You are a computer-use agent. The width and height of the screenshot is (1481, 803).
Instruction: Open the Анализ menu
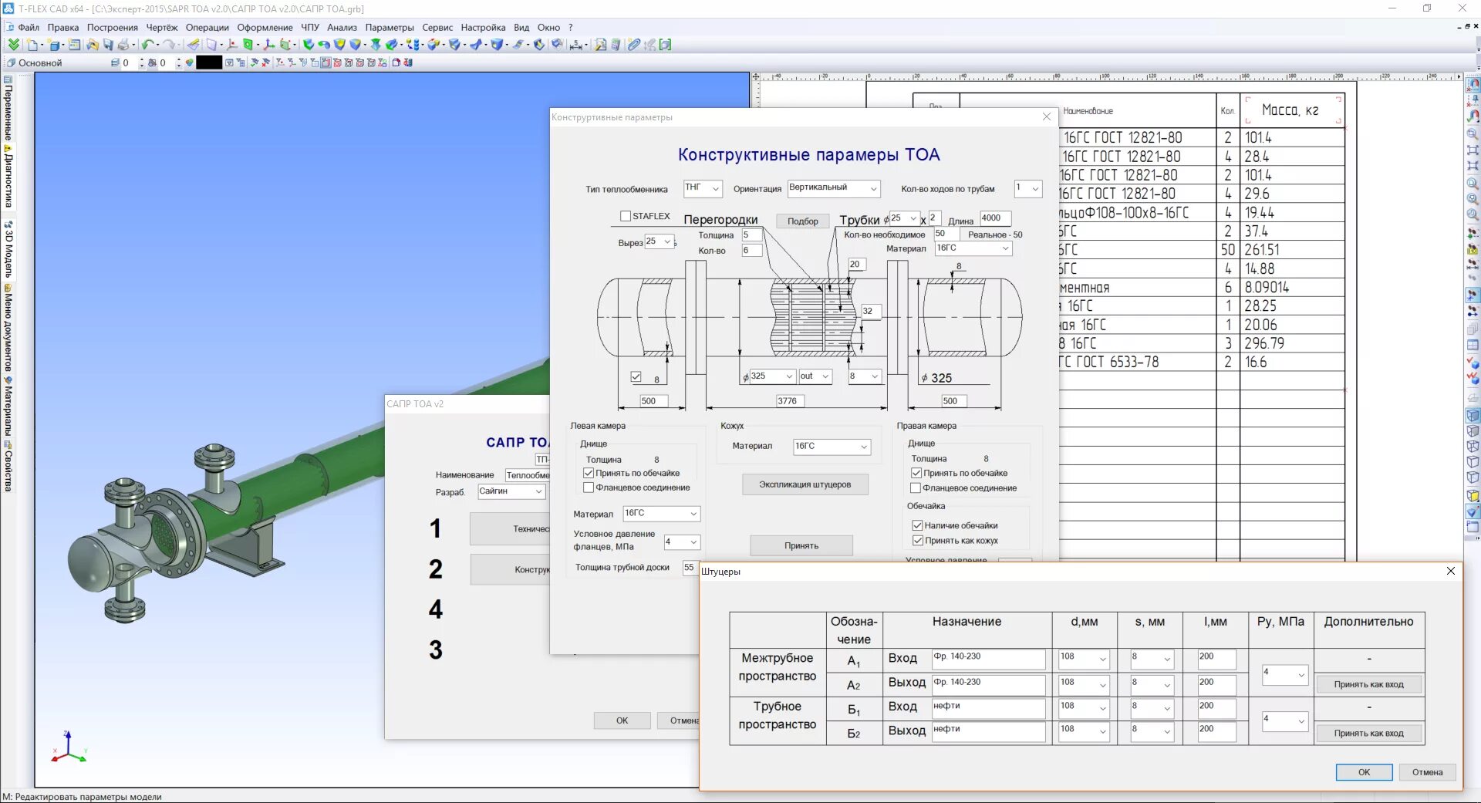click(342, 27)
